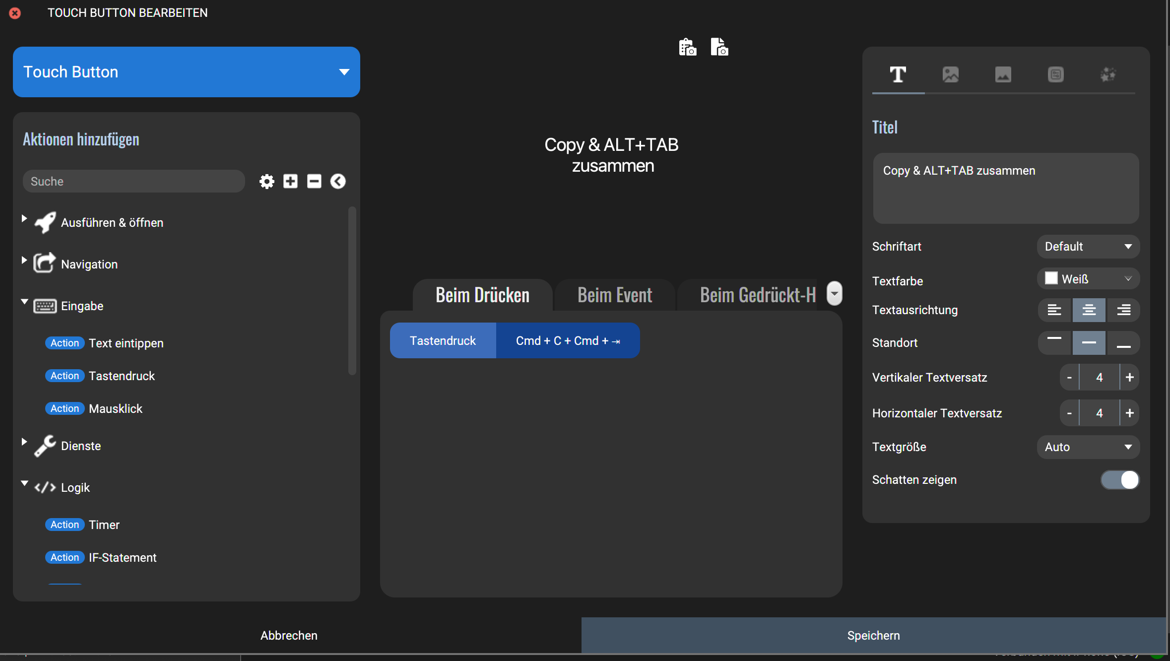
Task: Set Standort to bottom position
Action: click(1123, 343)
